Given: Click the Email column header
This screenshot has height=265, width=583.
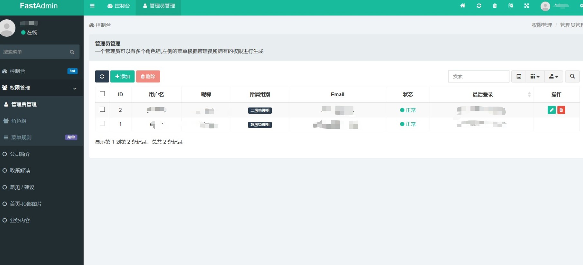Looking at the screenshot, I should point(338,94).
